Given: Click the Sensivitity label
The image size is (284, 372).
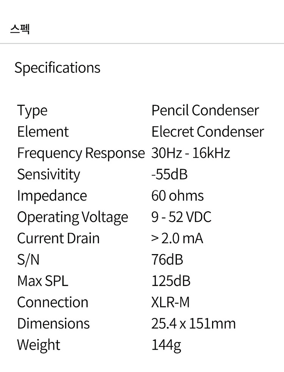Looking at the screenshot, I should coord(48,175).
